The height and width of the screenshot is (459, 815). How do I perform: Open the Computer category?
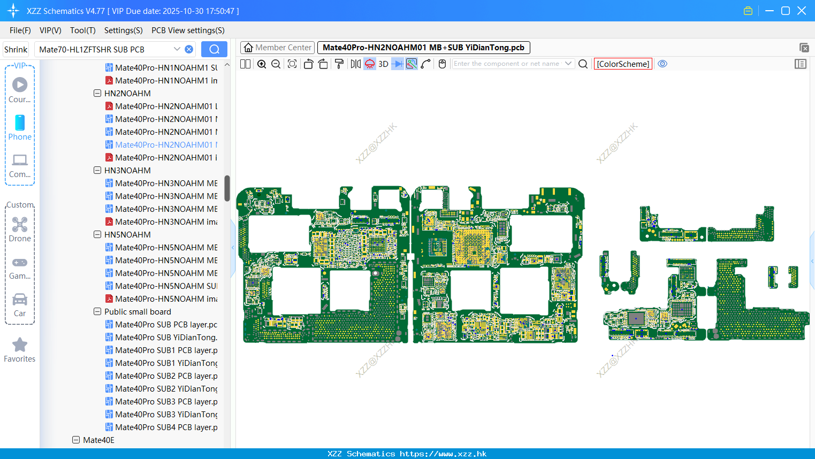[20, 165]
